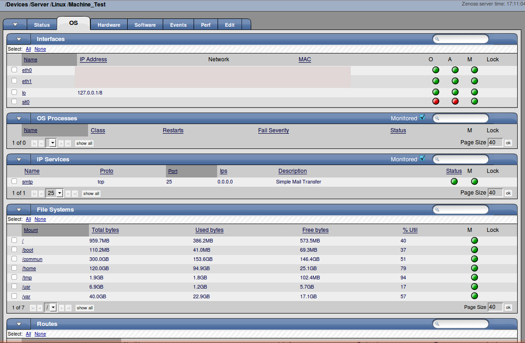Select the /home filesystem checkbox

pyautogui.click(x=14, y=268)
